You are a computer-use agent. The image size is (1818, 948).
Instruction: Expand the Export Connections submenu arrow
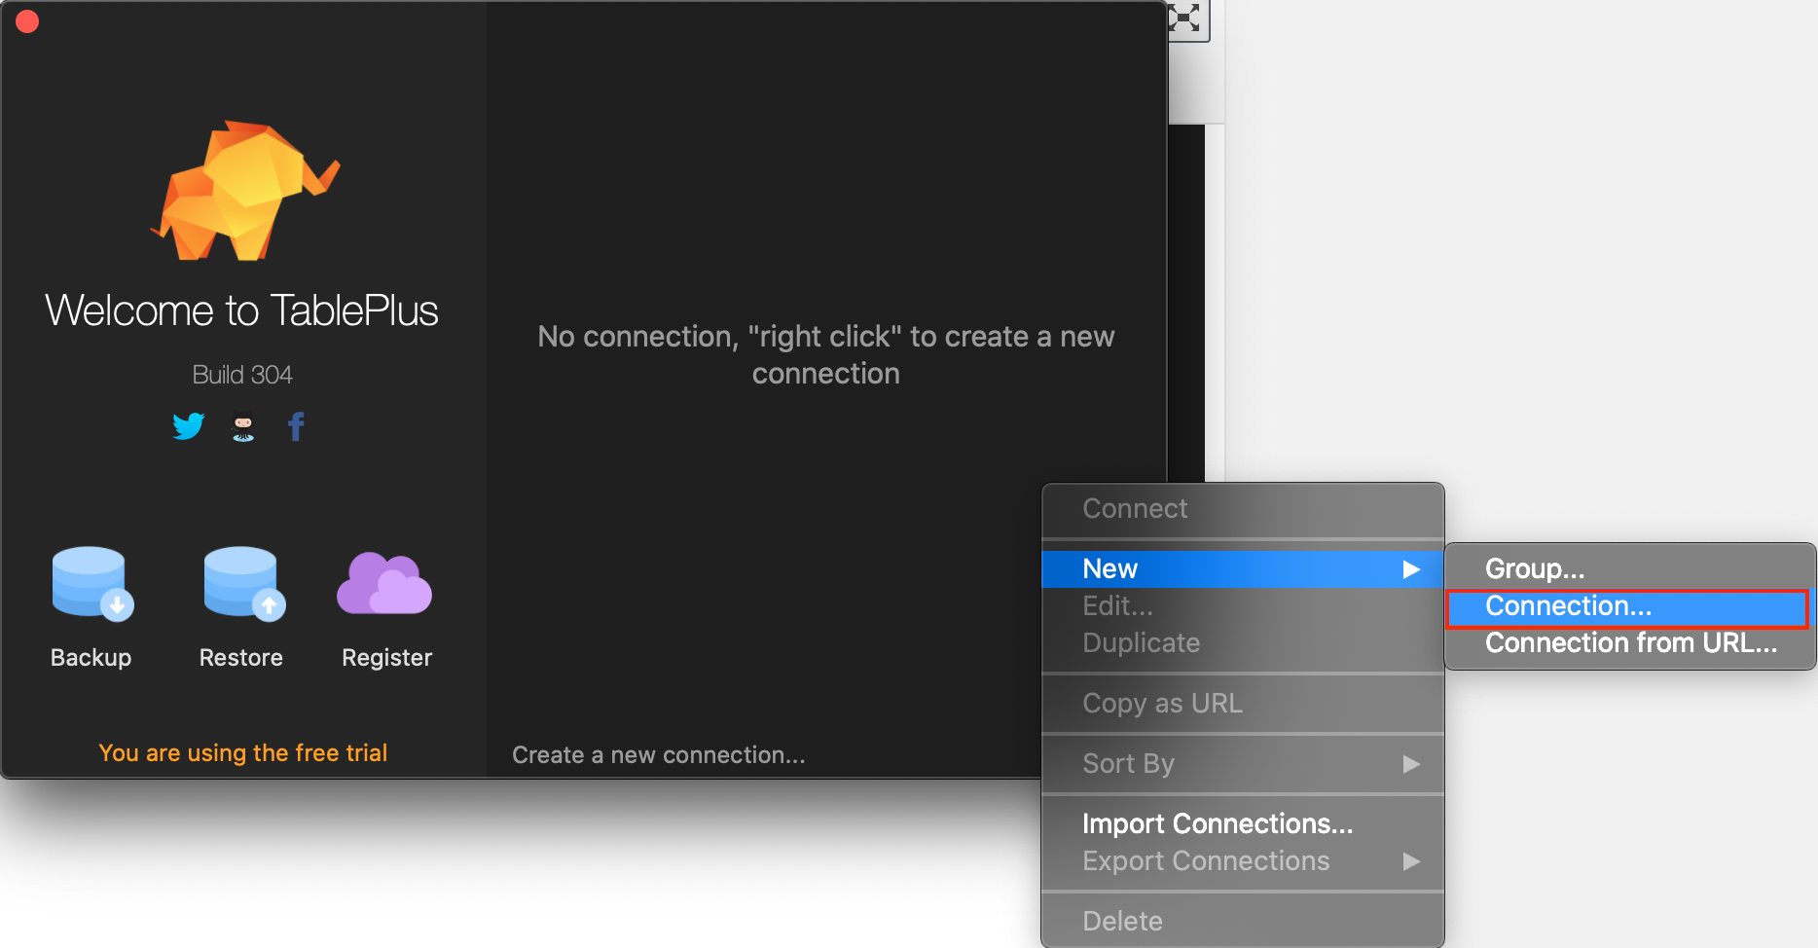pos(1410,861)
